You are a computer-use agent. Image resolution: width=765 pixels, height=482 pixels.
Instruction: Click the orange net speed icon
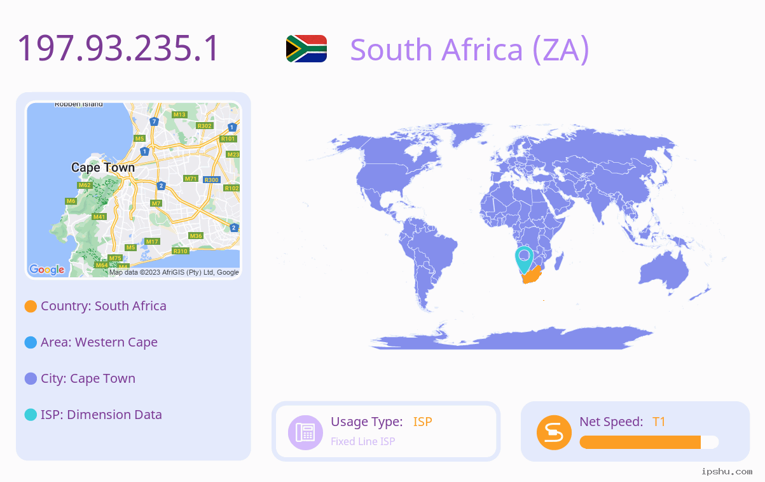pyautogui.click(x=554, y=432)
